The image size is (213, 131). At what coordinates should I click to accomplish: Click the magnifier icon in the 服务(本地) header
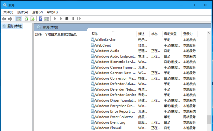coord(39,27)
